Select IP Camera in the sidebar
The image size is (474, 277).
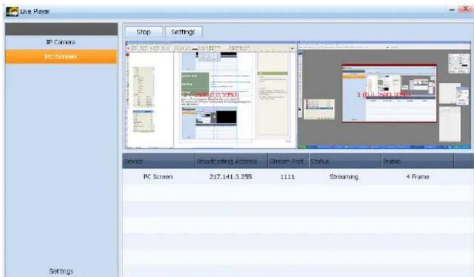pos(61,43)
